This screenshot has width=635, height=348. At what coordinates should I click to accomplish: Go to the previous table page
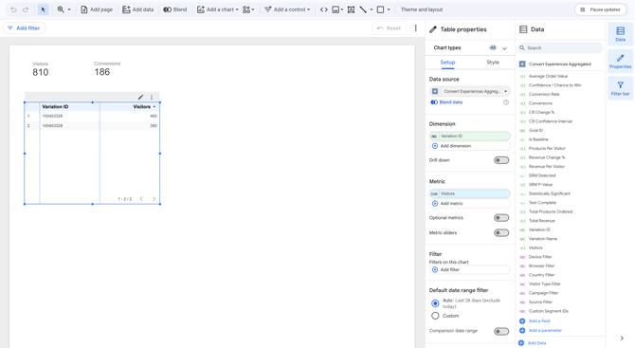click(x=141, y=198)
